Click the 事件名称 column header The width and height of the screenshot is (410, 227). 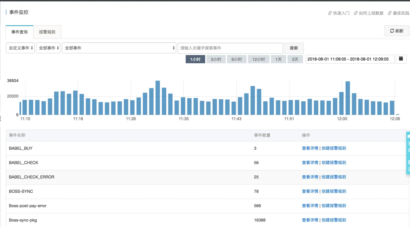[x=17, y=135]
